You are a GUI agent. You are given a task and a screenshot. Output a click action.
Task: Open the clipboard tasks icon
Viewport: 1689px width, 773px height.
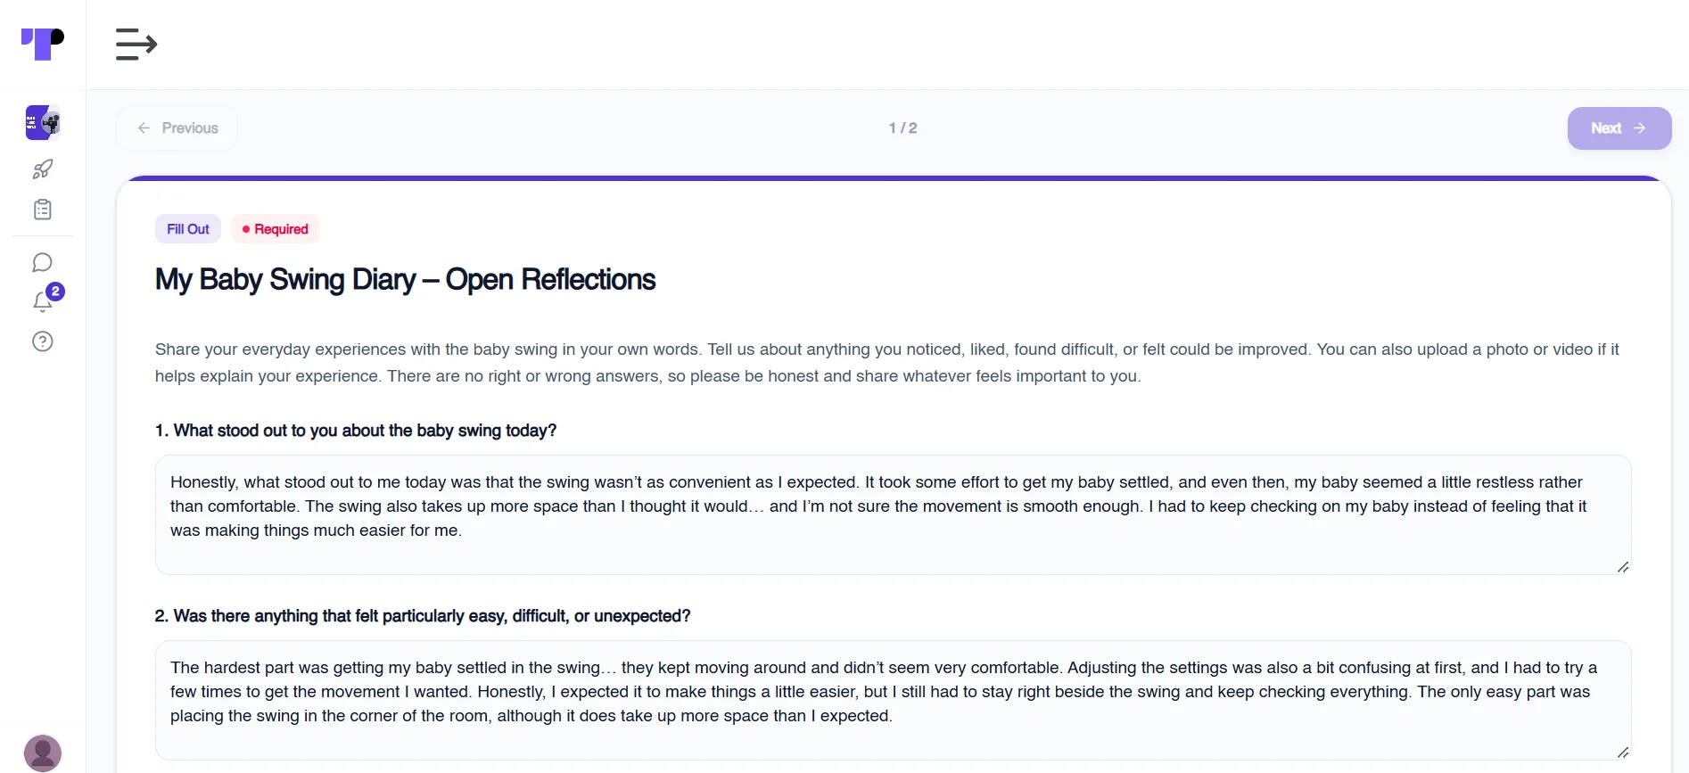pyautogui.click(x=43, y=210)
